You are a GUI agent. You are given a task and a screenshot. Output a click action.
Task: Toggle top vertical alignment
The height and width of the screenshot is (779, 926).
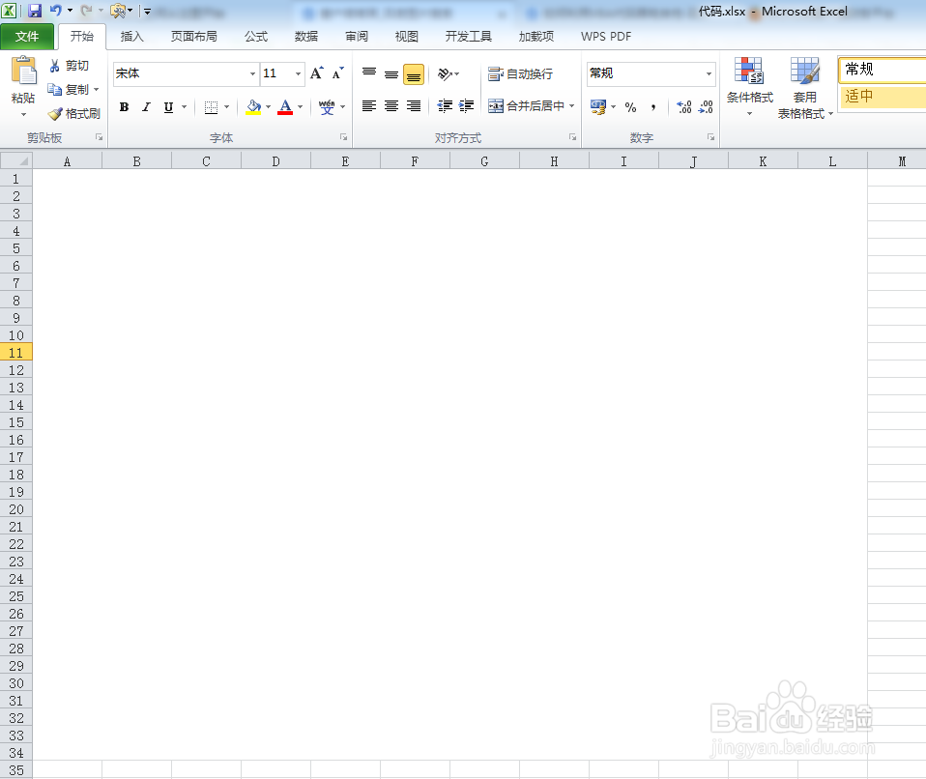click(369, 73)
